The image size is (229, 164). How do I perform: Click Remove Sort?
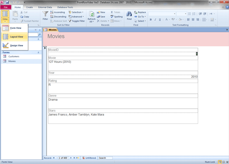(x=59, y=21)
